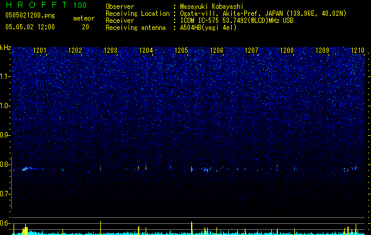Click the meteor count value 20
Viewport: 371px width, 235px height.
[x=86, y=27]
